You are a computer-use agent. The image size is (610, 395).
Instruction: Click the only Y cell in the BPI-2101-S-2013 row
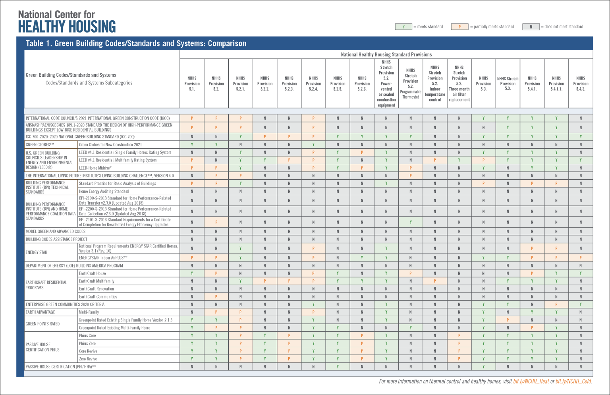pyautogui.click(x=411, y=222)
